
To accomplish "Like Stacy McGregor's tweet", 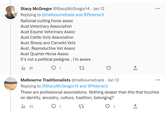I will coord(108,68).
